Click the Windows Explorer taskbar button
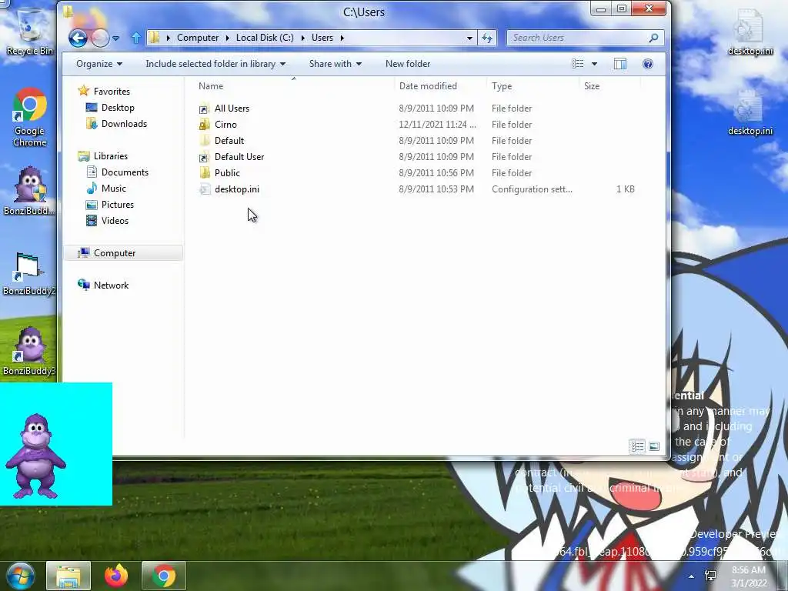Screen dimensions: 788x591 coord(68,576)
